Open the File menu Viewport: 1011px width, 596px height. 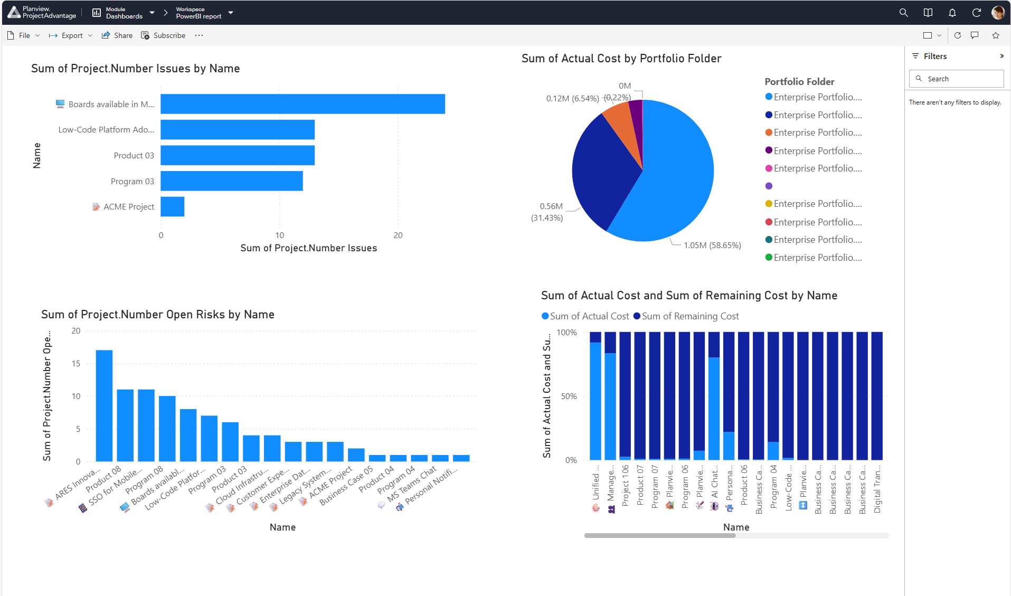click(x=24, y=35)
